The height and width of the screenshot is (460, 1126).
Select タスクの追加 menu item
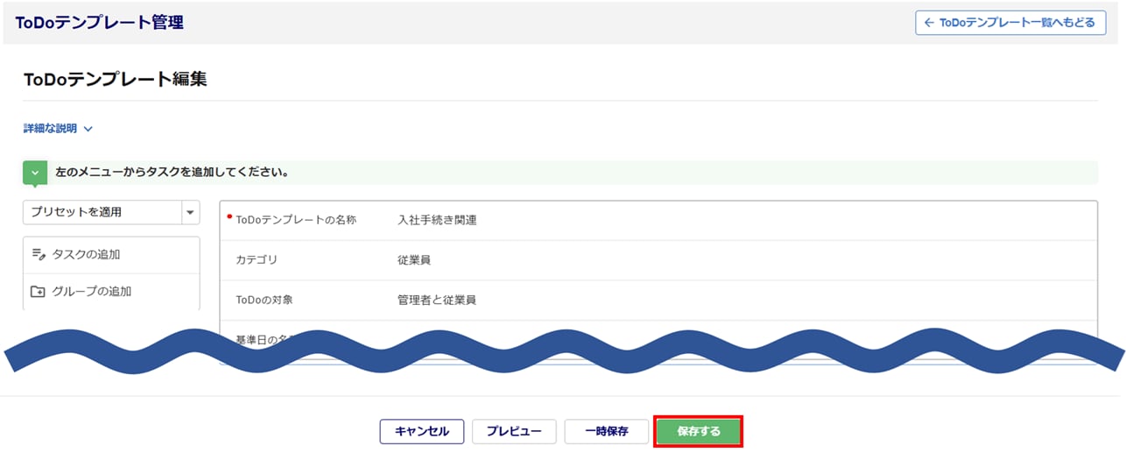[x=86, y=255]
